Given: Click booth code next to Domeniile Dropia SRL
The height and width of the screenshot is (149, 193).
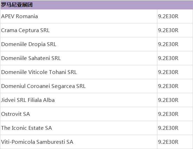Looking at the screenshot, I should 168,44.
